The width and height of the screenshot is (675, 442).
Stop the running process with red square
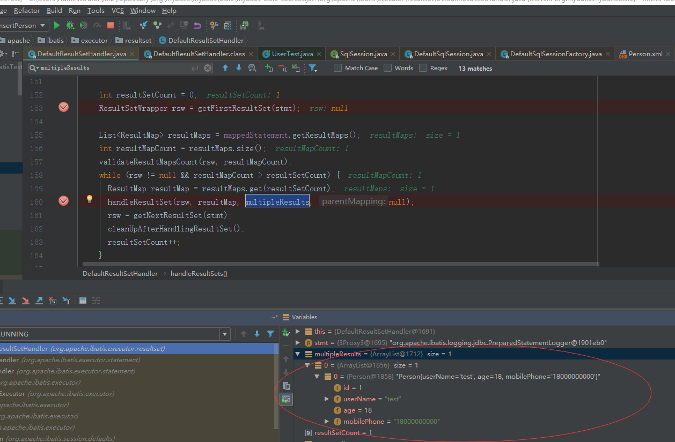click(x=111, y=25)
